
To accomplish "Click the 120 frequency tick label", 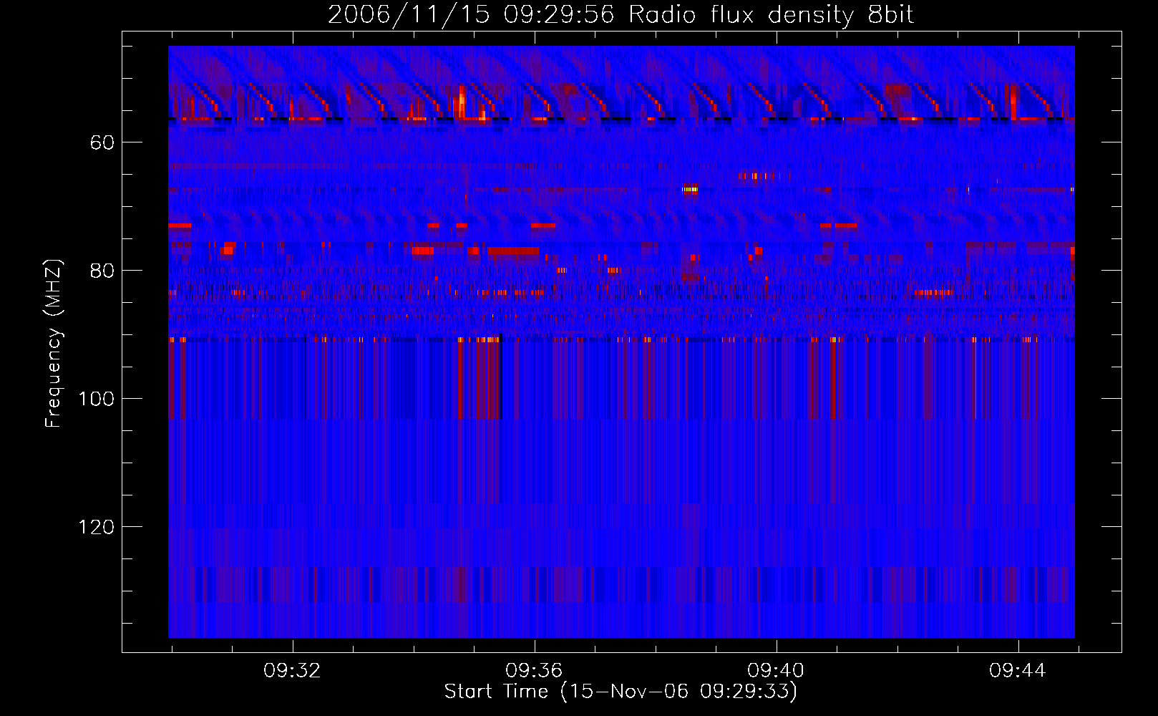I will pyautogui.click(x=96, y=527).
